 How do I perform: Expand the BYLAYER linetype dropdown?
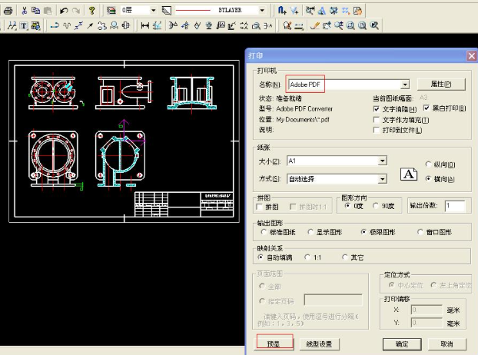tap(262, 11)
